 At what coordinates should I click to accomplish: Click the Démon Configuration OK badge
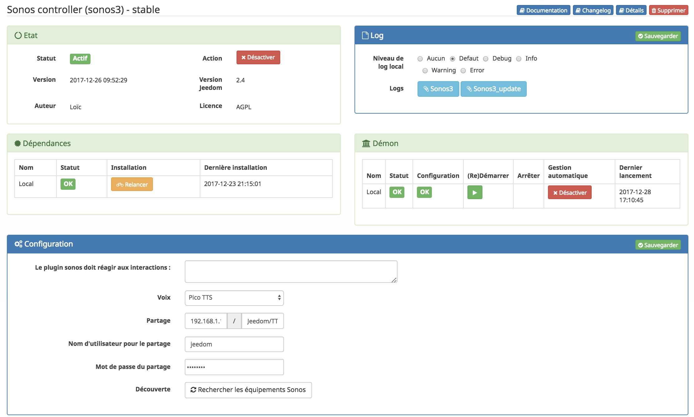pos(424,192)
